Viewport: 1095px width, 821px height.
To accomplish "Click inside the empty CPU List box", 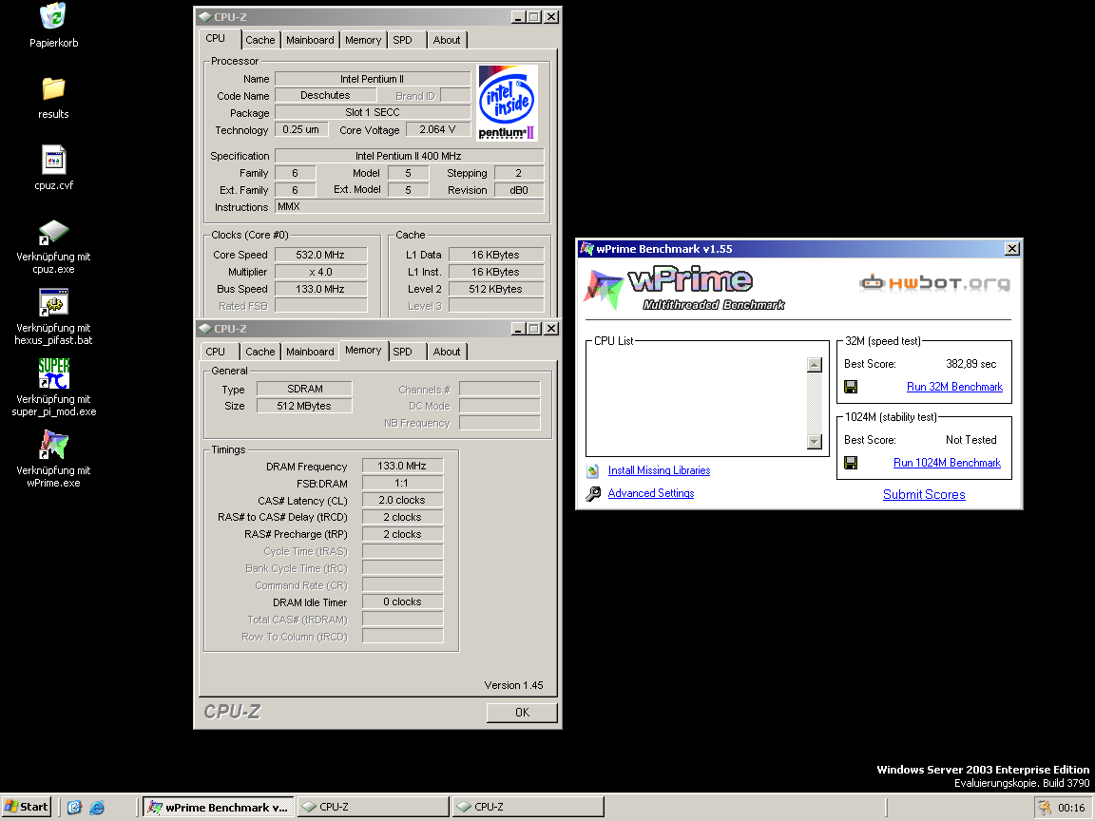I will 696,403.
